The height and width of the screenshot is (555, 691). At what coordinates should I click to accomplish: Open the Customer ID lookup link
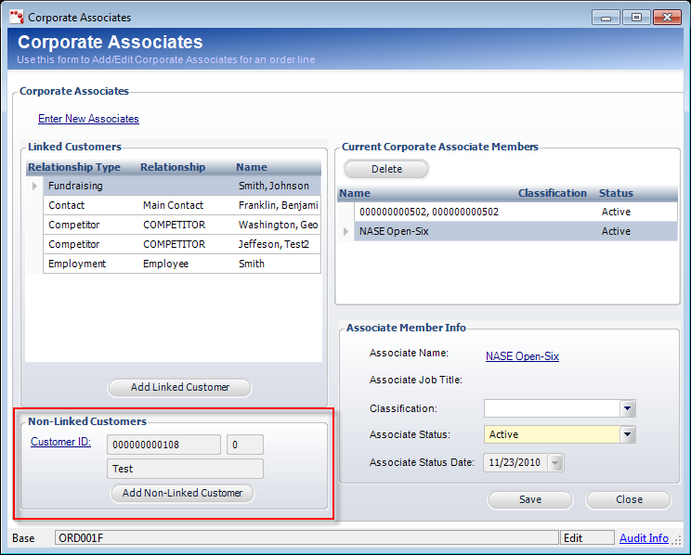point(60,442)
